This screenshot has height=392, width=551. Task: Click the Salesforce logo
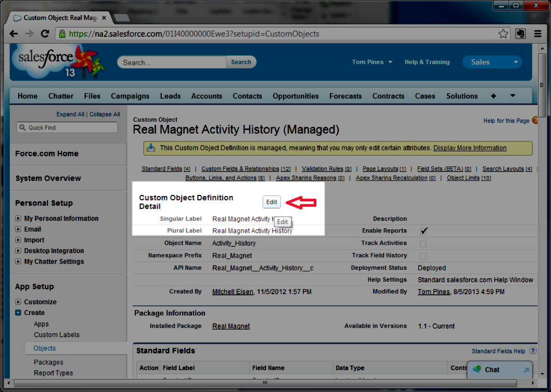pyautogui.click(x=58, y=62)
